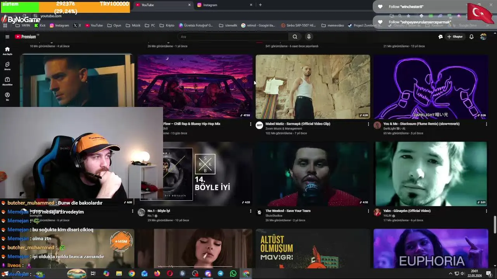The width and height of the screenshot is (497, 279).
Task: Go to Ana Sayfa in sidebar
Action: pos(7,50)
